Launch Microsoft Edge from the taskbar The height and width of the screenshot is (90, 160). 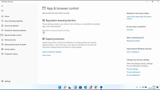click(x=85, y=87)
